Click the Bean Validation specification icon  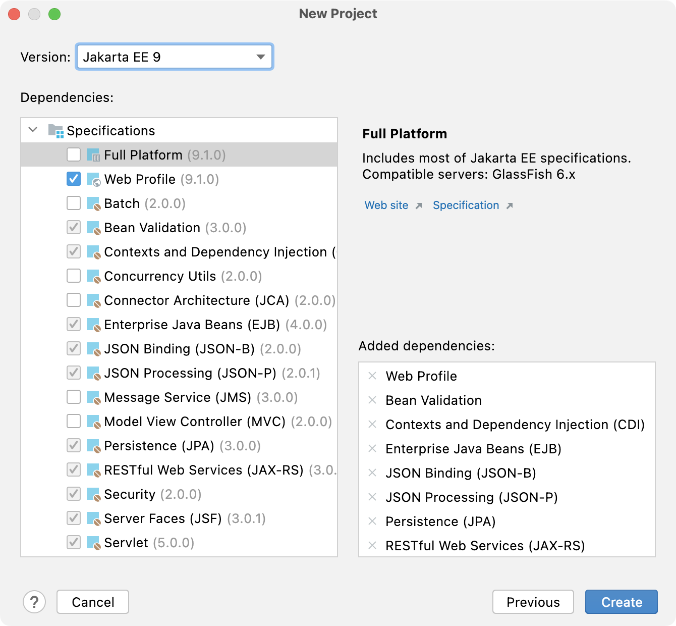coord(95,227)
